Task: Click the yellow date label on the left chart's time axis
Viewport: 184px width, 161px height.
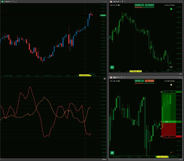Action: (x=85, y=75)
